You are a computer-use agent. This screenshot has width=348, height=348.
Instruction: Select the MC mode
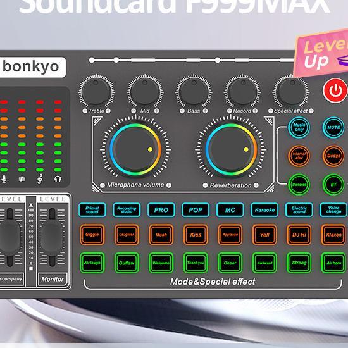tap(230, 209)
